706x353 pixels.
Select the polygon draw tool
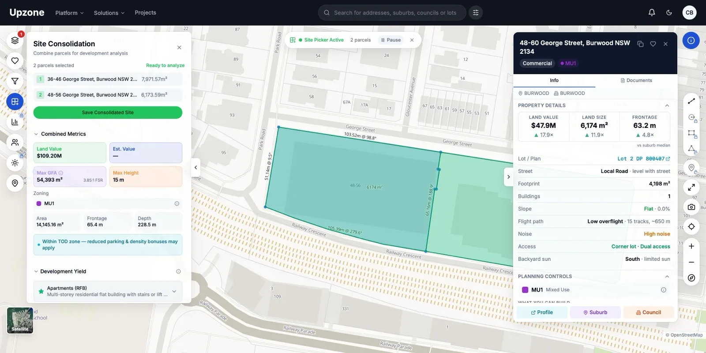tap(691, 149)
